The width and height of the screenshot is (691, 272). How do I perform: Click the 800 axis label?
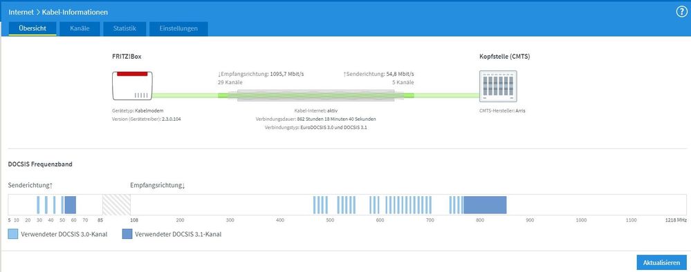click(480, 220)
